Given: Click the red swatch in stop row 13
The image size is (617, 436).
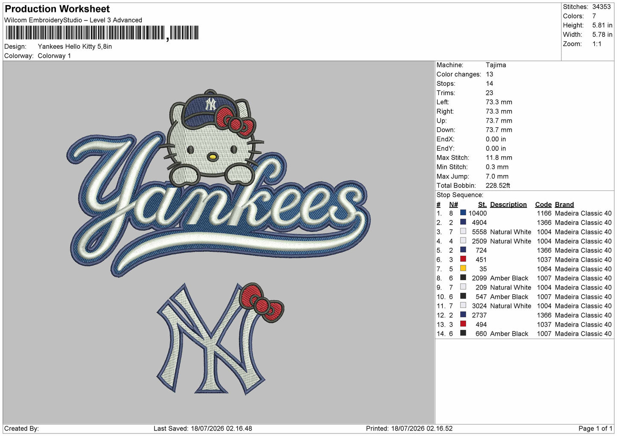Looking at the screenshot, I should [463, 324].
